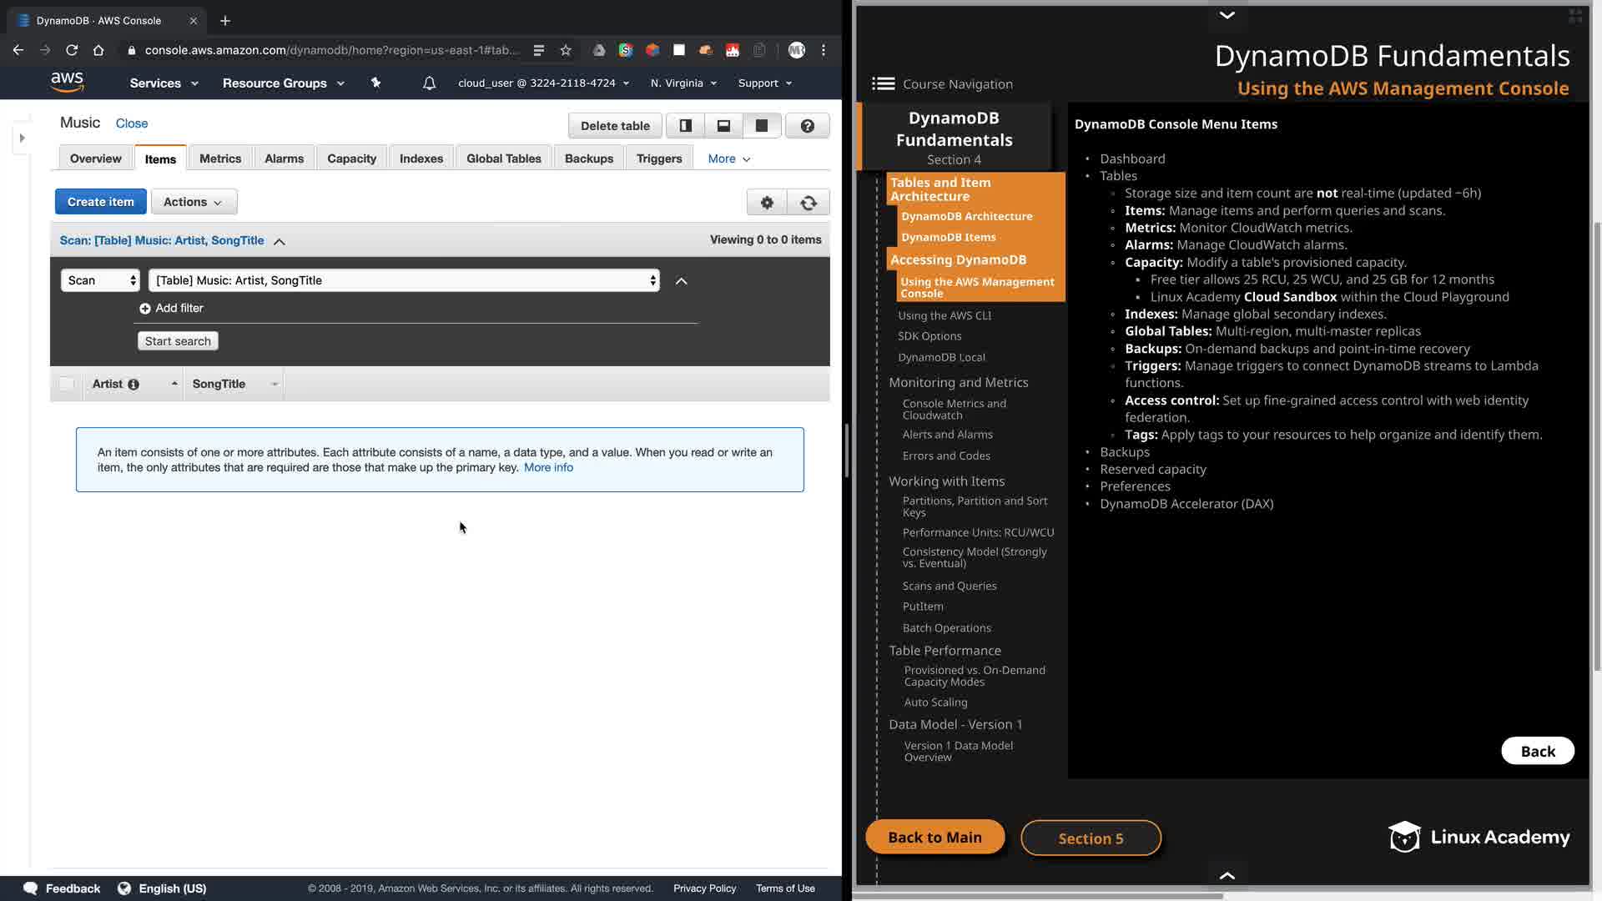
Task: Click the pin shortcuts icon in AWS navbar
Action: [x=375, y=83]
